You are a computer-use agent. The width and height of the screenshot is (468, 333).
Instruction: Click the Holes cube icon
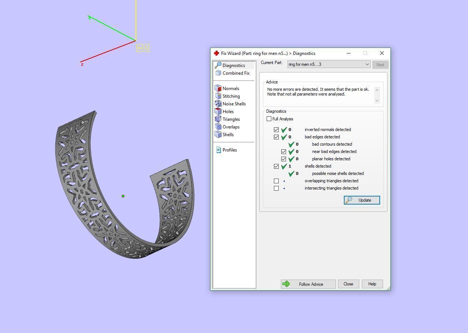coord(218,111)
